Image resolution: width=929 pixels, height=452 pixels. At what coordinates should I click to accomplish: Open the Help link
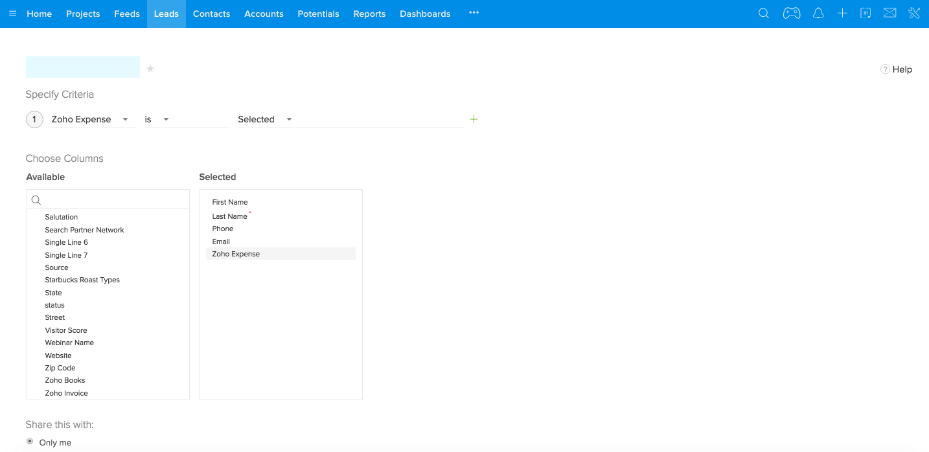point(896,69)
